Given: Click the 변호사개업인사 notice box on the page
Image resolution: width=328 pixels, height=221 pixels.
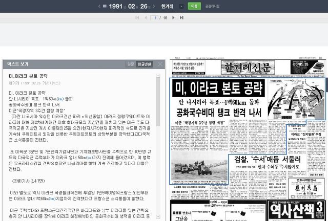Looking at the screenshot, I should (306, 188).
